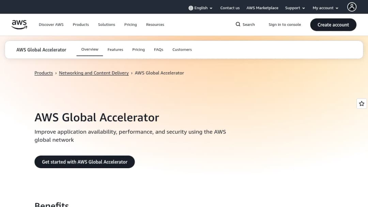Open the Solutions menu

[107, 25]
